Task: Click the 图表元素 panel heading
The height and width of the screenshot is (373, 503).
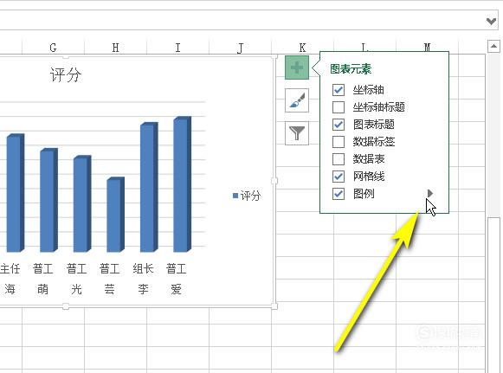Action: click(351, 69)
